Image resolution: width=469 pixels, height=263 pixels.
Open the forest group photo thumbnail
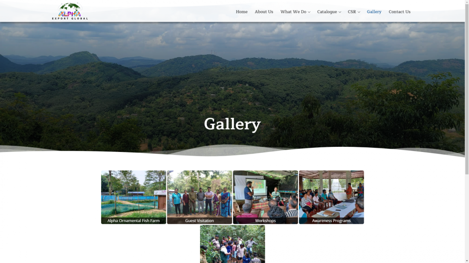click(232, 244)
